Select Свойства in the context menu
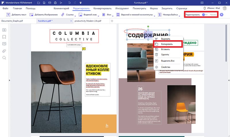Screen dimensions: 230x137 (x=168, y=67)
